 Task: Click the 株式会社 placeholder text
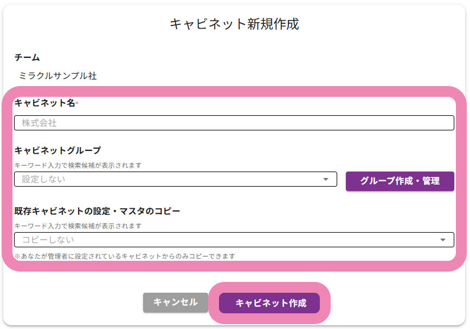[39, 123]
